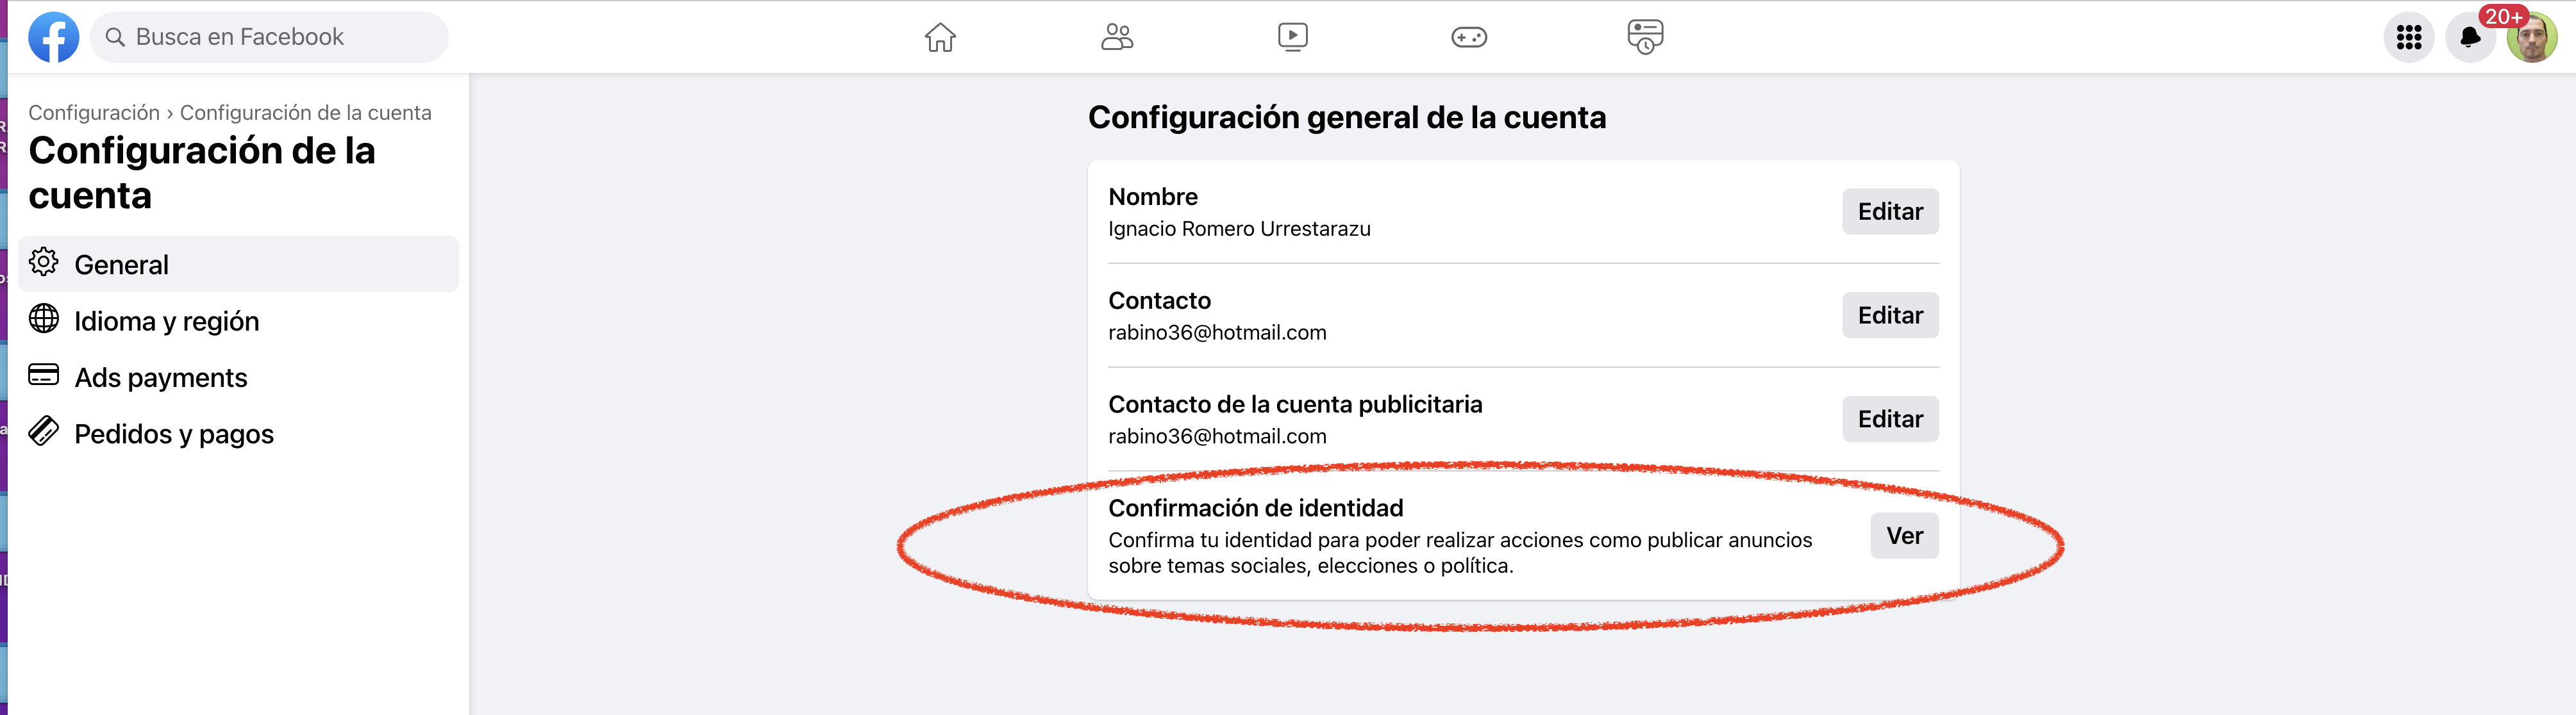Click the Configuración breadcrumb link
This screenshot has height=715, width=2576.
(x=94, y=113)
